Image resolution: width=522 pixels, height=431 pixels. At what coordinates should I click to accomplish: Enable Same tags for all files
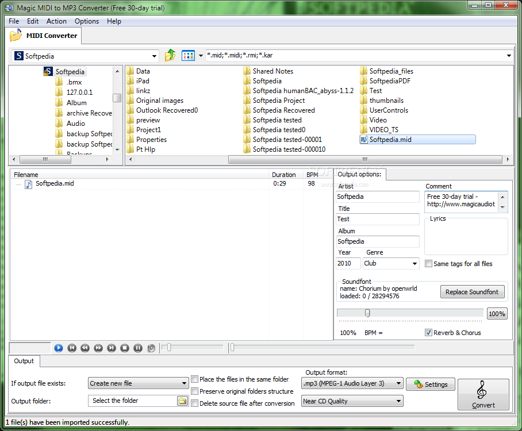(x=428, y=264)
